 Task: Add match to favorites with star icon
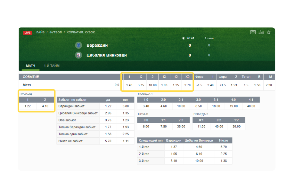269,32
